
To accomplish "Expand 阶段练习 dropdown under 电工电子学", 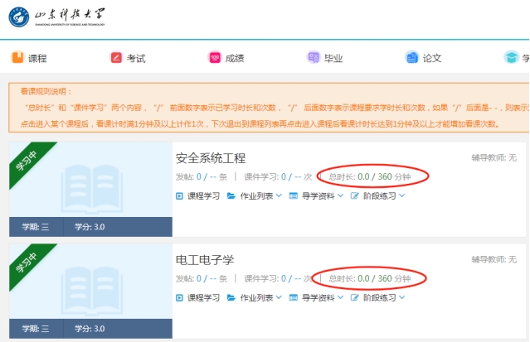I will (401, 298).
